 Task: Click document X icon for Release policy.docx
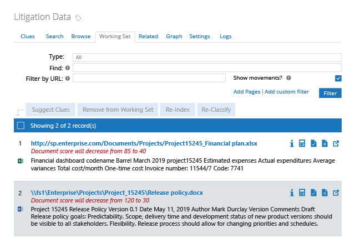click(x=324, y=193)
